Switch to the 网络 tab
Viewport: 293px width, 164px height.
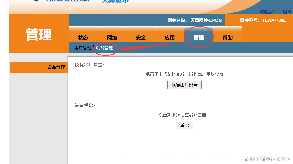click(x=112, y=38)
